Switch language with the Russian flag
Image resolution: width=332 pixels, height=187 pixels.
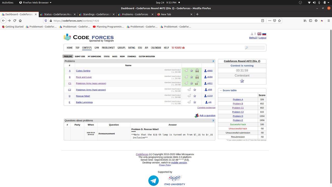coord(264,34)
